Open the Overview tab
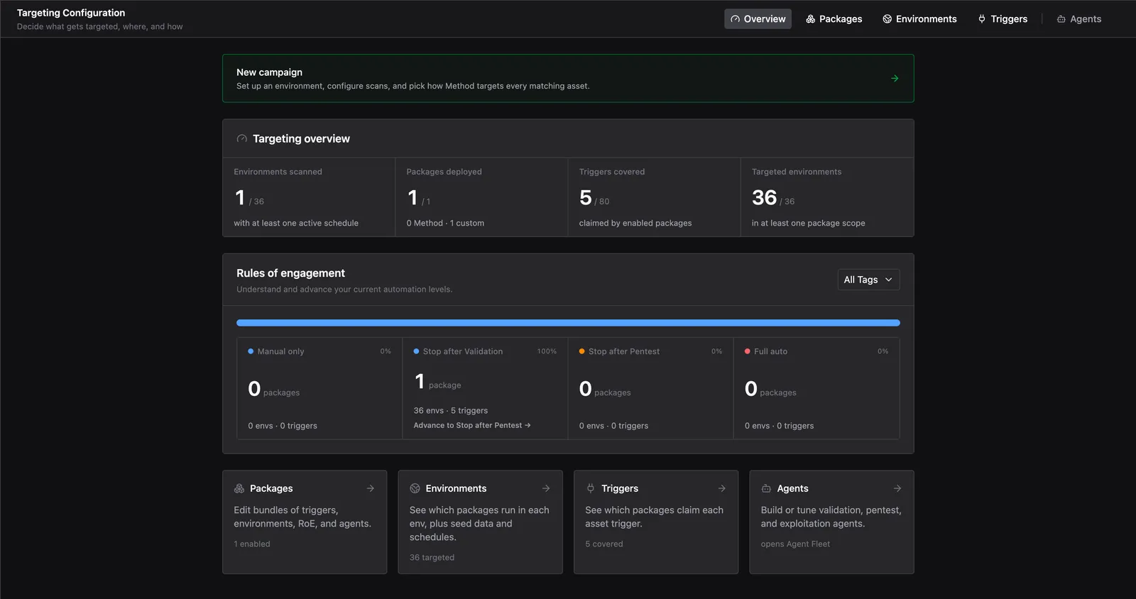Screen dimensions: 1136x599 coord(758,19)
